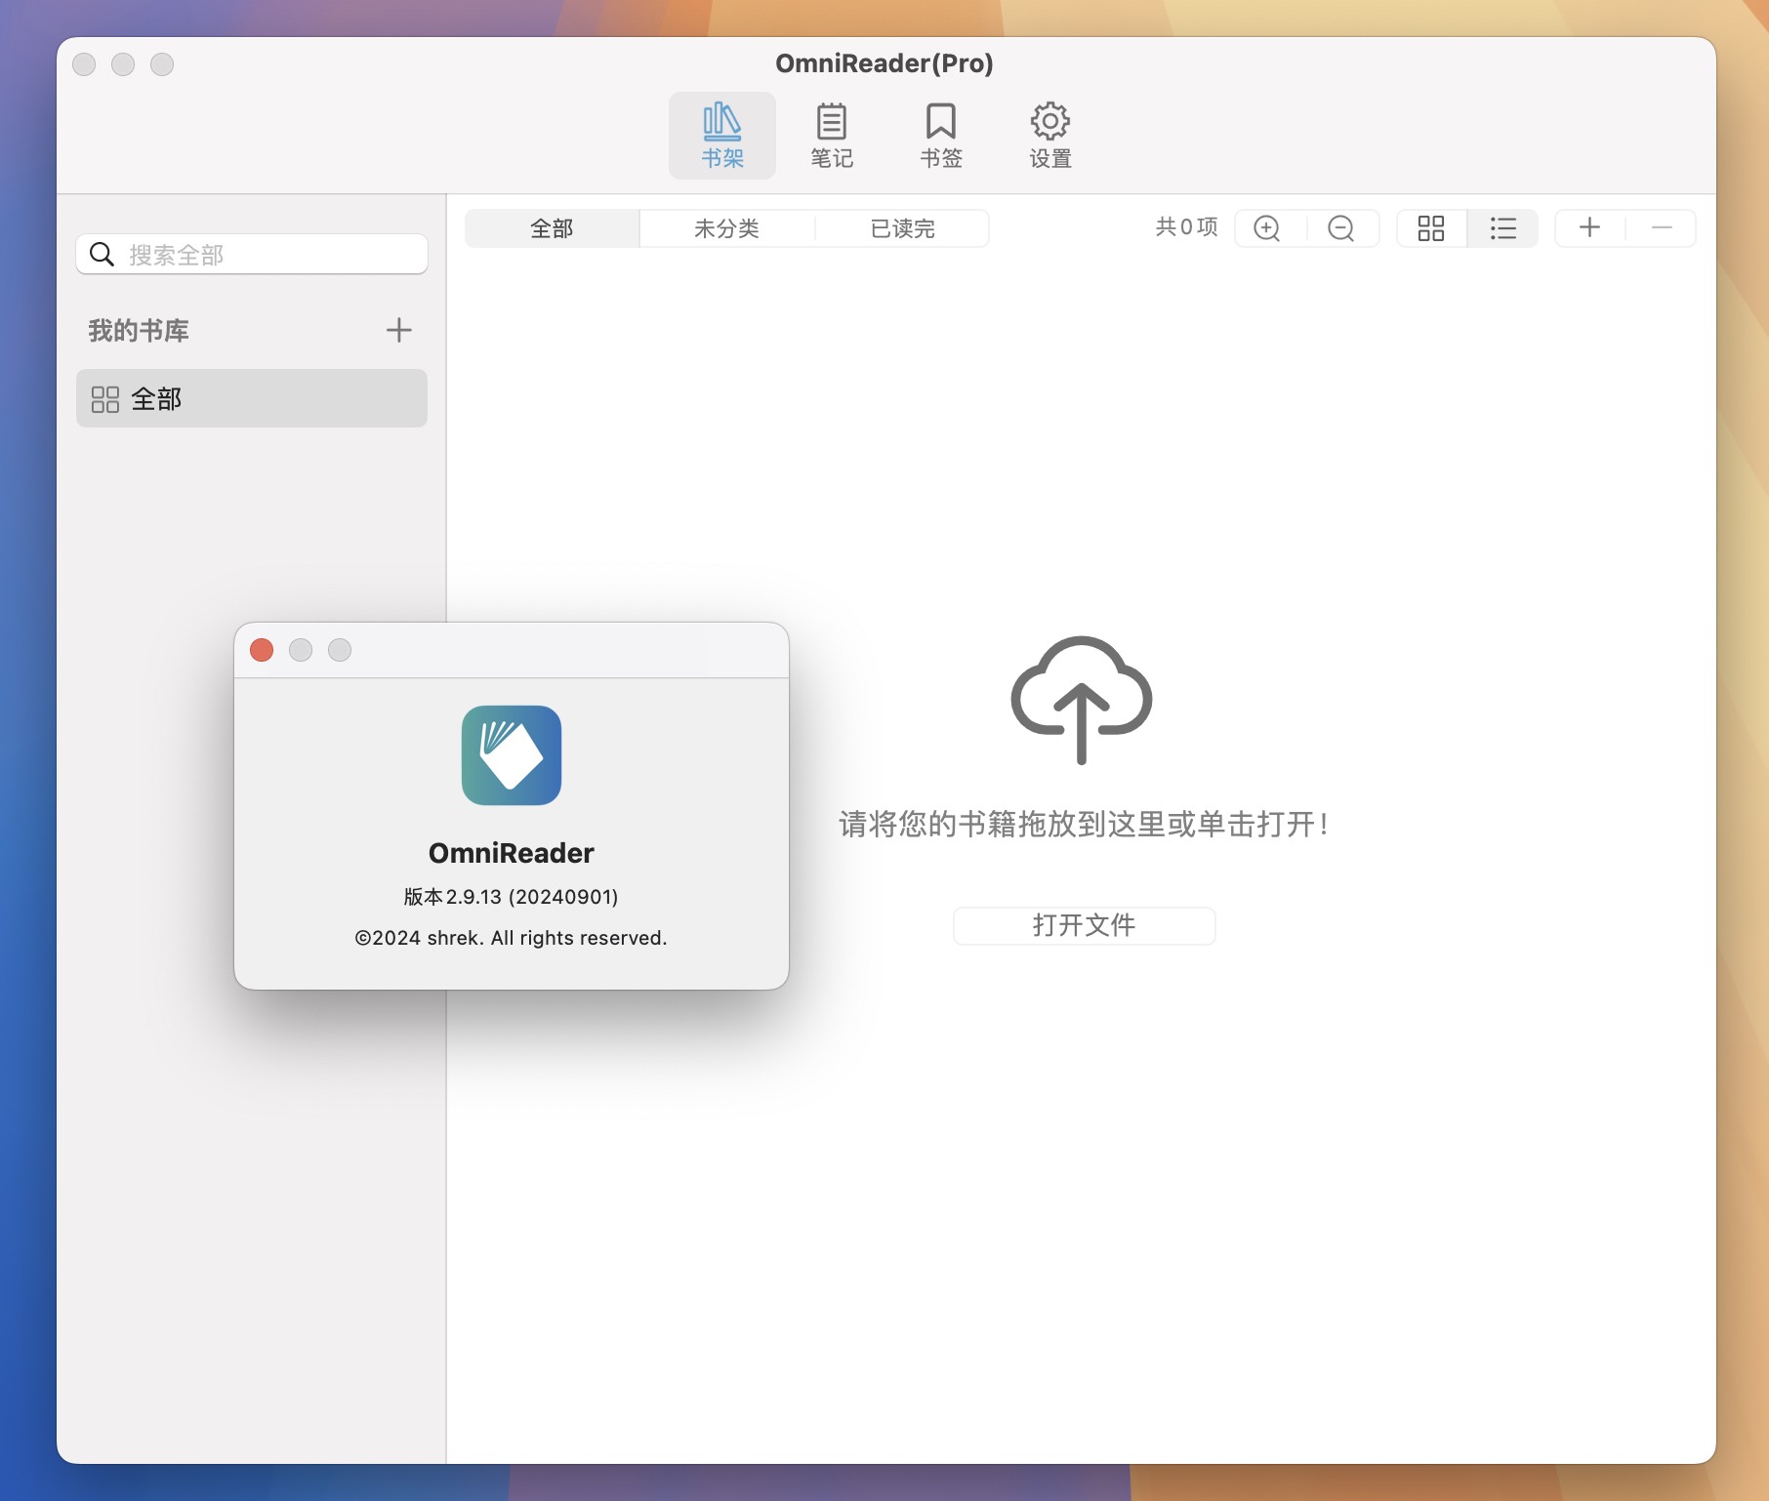Open the 设置 settings gear
The height and width of the screenshot is (1501, 1769).
(1050, 136)
